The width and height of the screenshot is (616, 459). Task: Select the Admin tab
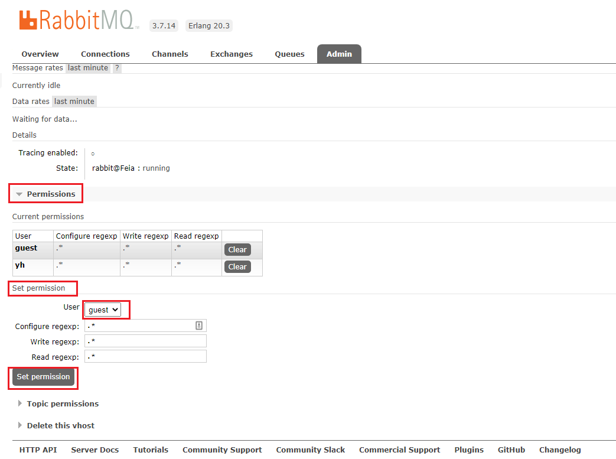tap(340, 54)
